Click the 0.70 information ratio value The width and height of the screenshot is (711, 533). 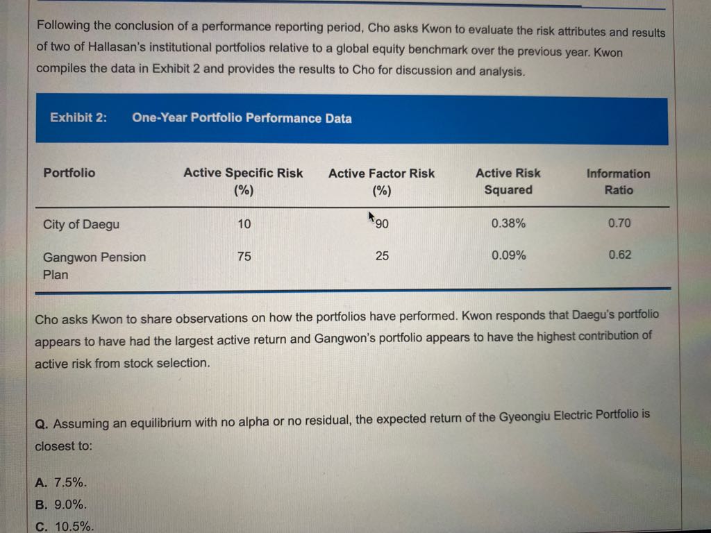(x=619, y=223)
